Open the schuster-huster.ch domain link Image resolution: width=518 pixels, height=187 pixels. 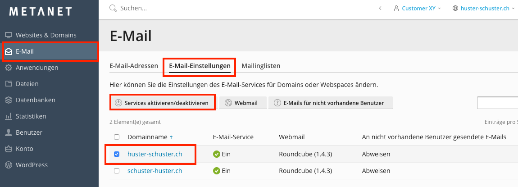[x=154, y=171]
